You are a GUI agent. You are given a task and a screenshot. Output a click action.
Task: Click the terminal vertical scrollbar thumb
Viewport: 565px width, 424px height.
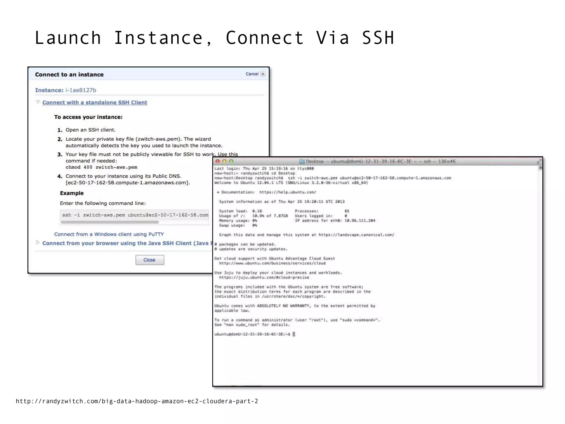tap(540, 168)
